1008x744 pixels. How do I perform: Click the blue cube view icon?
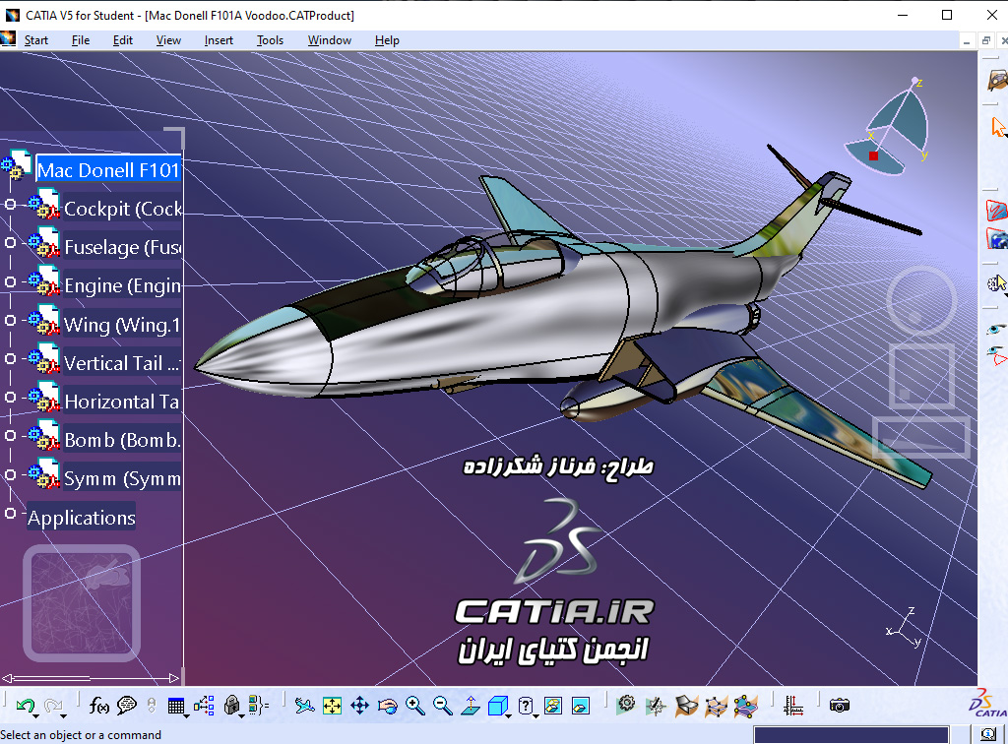[x=497, y=706]
